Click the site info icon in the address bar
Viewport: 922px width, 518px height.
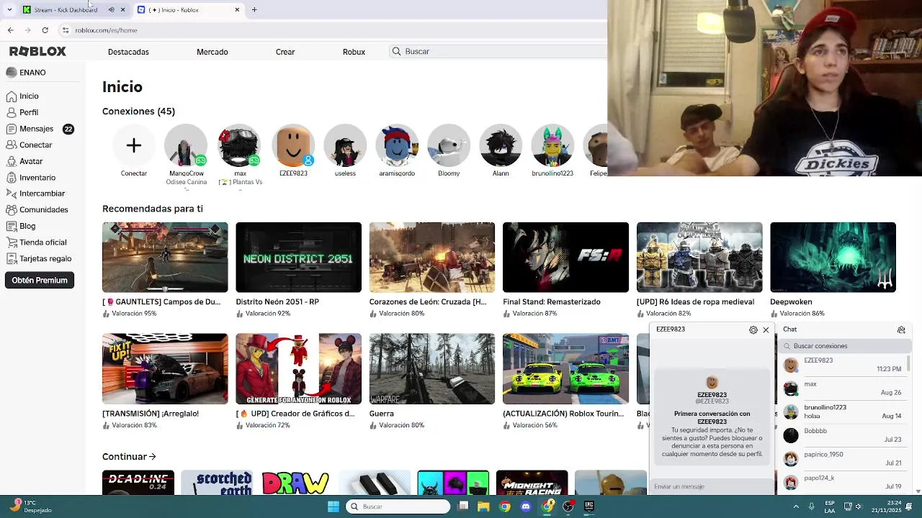click(65, 30)
